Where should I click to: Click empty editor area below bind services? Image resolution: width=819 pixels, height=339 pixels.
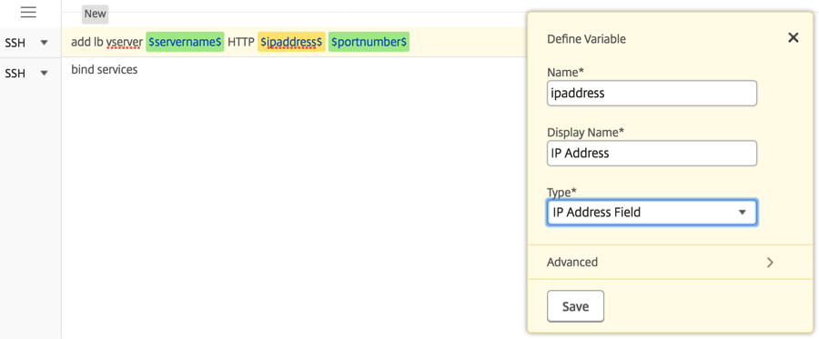pyautogui.click(x=292, y=209)
